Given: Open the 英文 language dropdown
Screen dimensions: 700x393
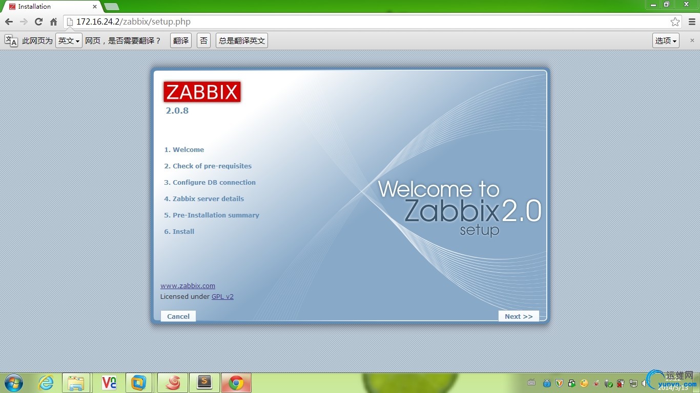Looking at the screenshot, I should click(x=69, y=41).
